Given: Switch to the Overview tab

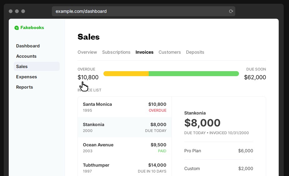Looking at the screenshot, I should (87, 52).
